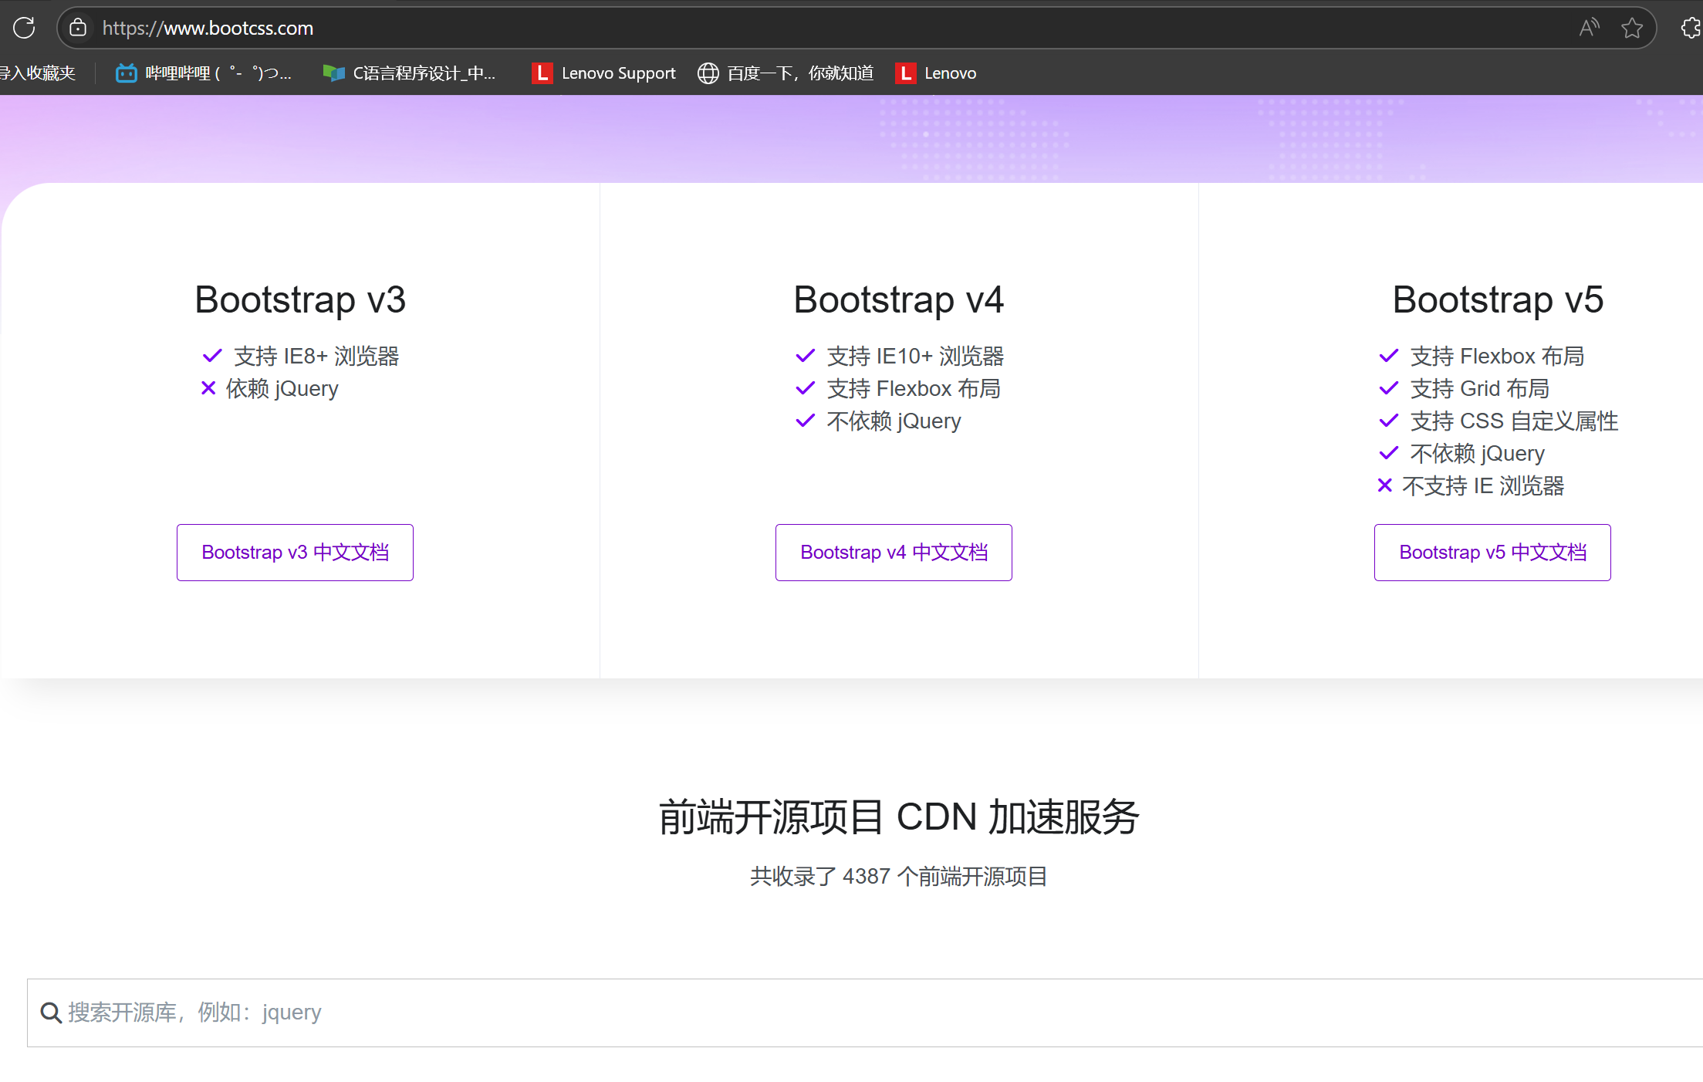Image resolution: width=1703 pixels, height=1082 pixels.
Task: Open the Baidu bookmark
Action: coord(786,73)
